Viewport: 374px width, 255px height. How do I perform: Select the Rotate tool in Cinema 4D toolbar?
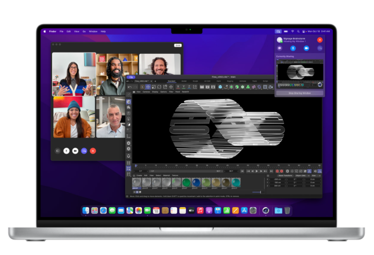[159, 87]
